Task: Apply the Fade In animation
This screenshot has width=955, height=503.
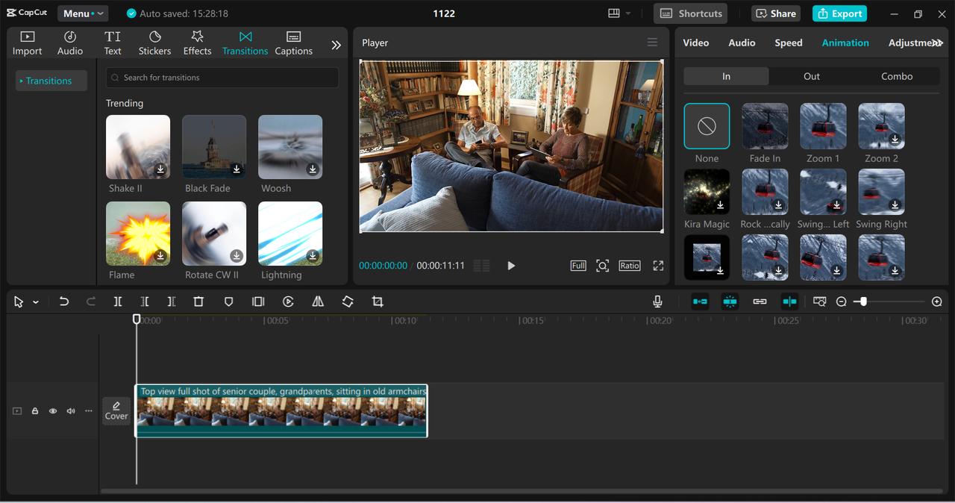Action: click(x=765, y=126)
